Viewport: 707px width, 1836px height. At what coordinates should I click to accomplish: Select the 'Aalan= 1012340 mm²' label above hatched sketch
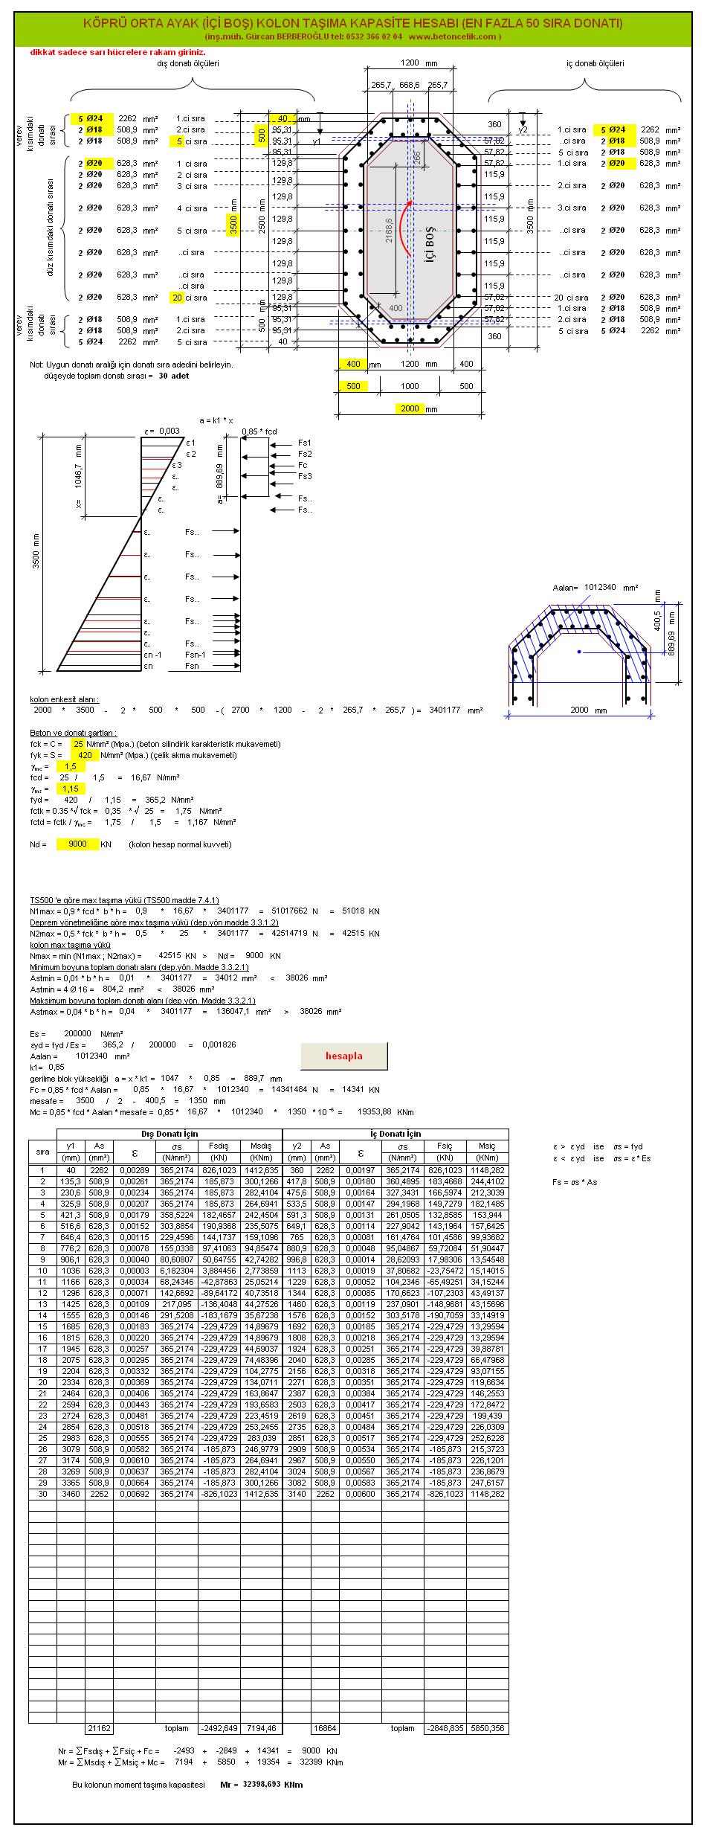pyautogui.click(x=595, y=588)
